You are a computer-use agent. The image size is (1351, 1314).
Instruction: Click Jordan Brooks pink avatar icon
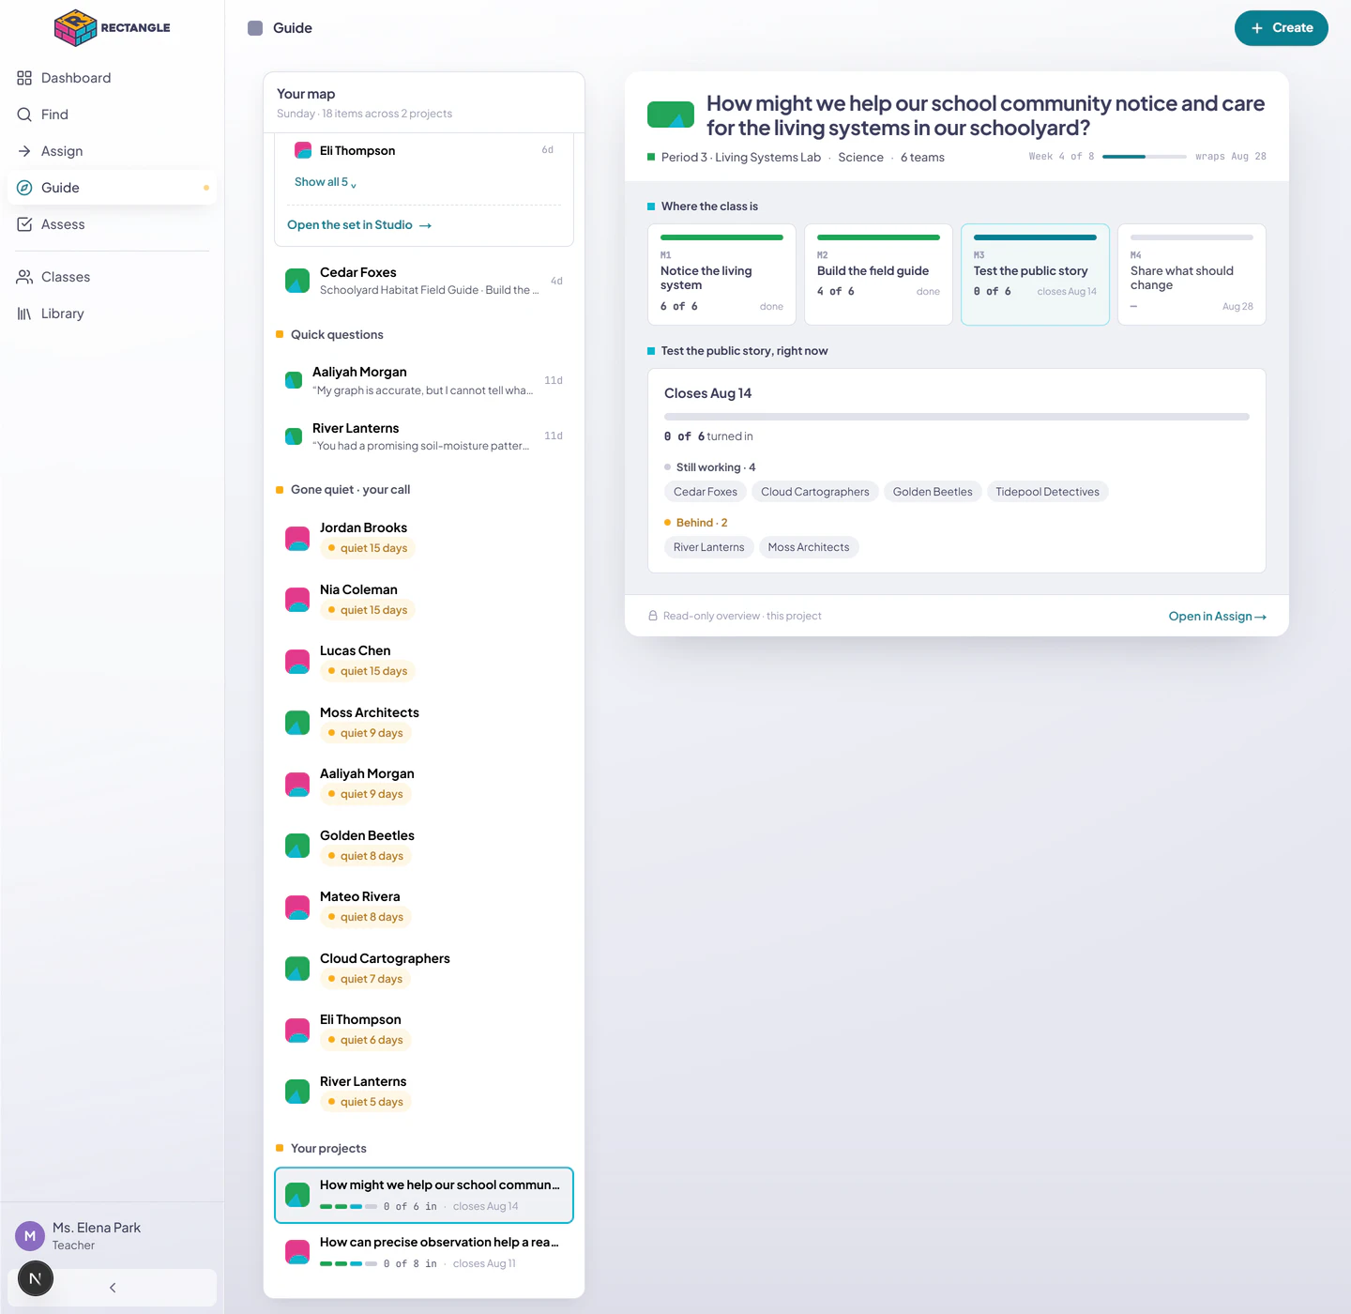click(x=297, y=539)
